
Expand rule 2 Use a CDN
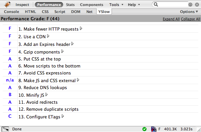48,36
